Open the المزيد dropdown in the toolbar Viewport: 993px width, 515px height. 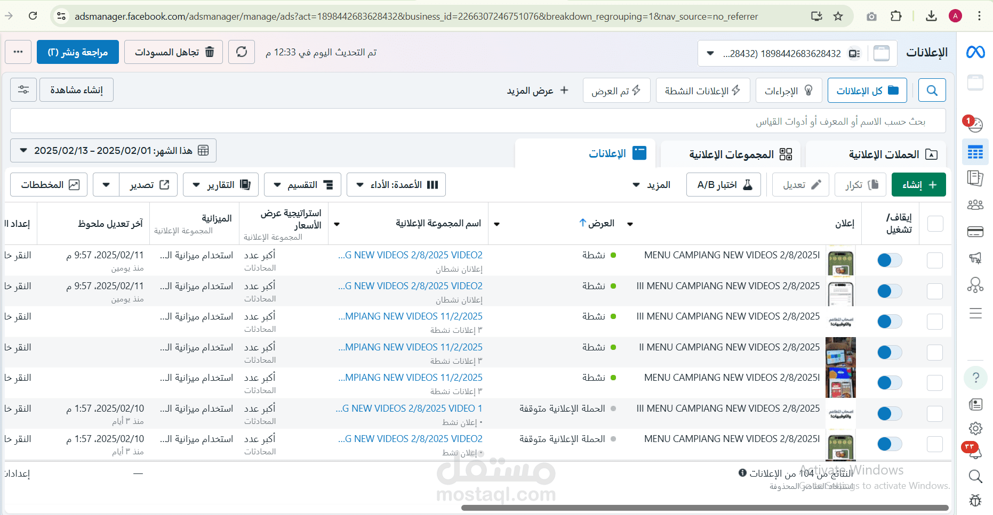pos(651,185)
